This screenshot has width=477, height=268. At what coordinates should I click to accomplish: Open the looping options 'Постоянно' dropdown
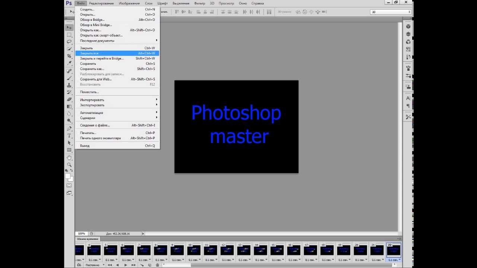[95, 265]
